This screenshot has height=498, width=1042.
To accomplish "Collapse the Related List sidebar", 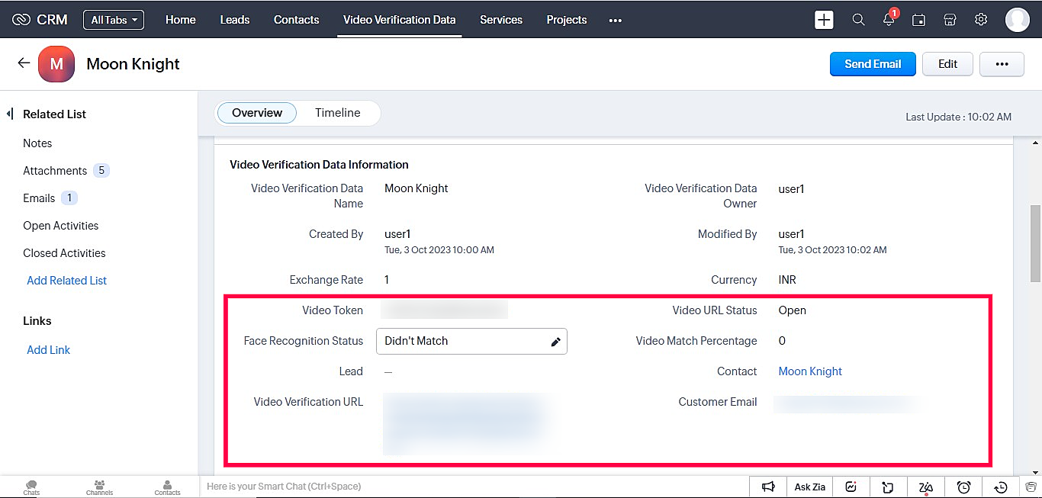I will click(x=10, y=114).
